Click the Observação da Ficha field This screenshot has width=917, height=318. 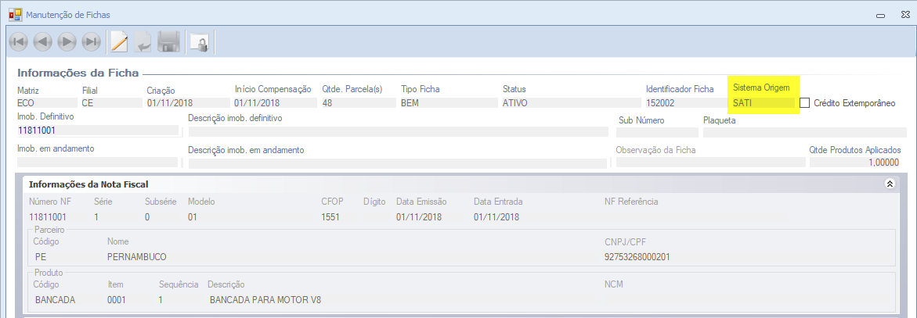pyautogui.click(x=709, y=162)
